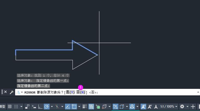Image resolution: width=200 pixels, height=111 pixels.
Task: Toggle object snap tracking icon
Action: (x=68, y=106)
